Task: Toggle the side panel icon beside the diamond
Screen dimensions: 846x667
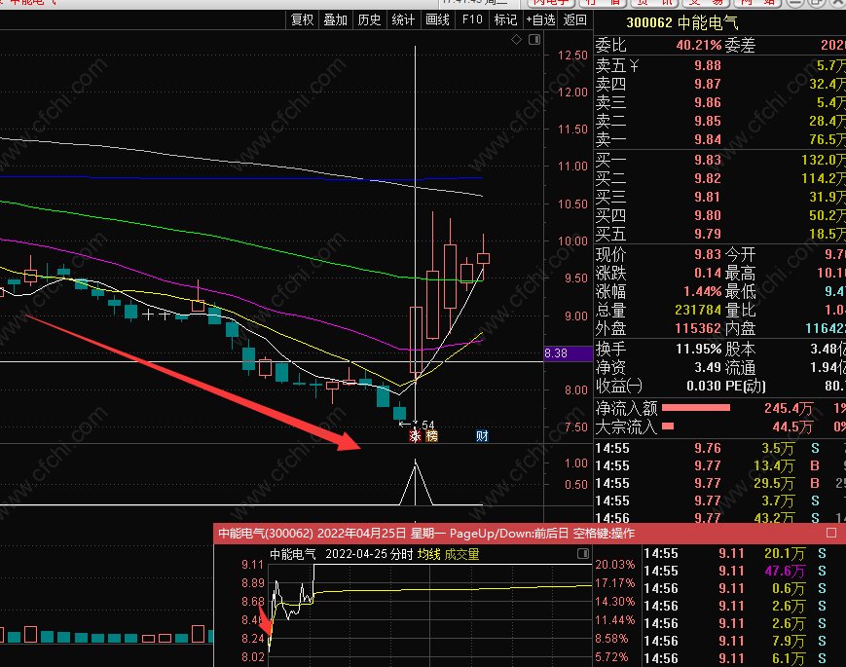Action: [534, 39]
